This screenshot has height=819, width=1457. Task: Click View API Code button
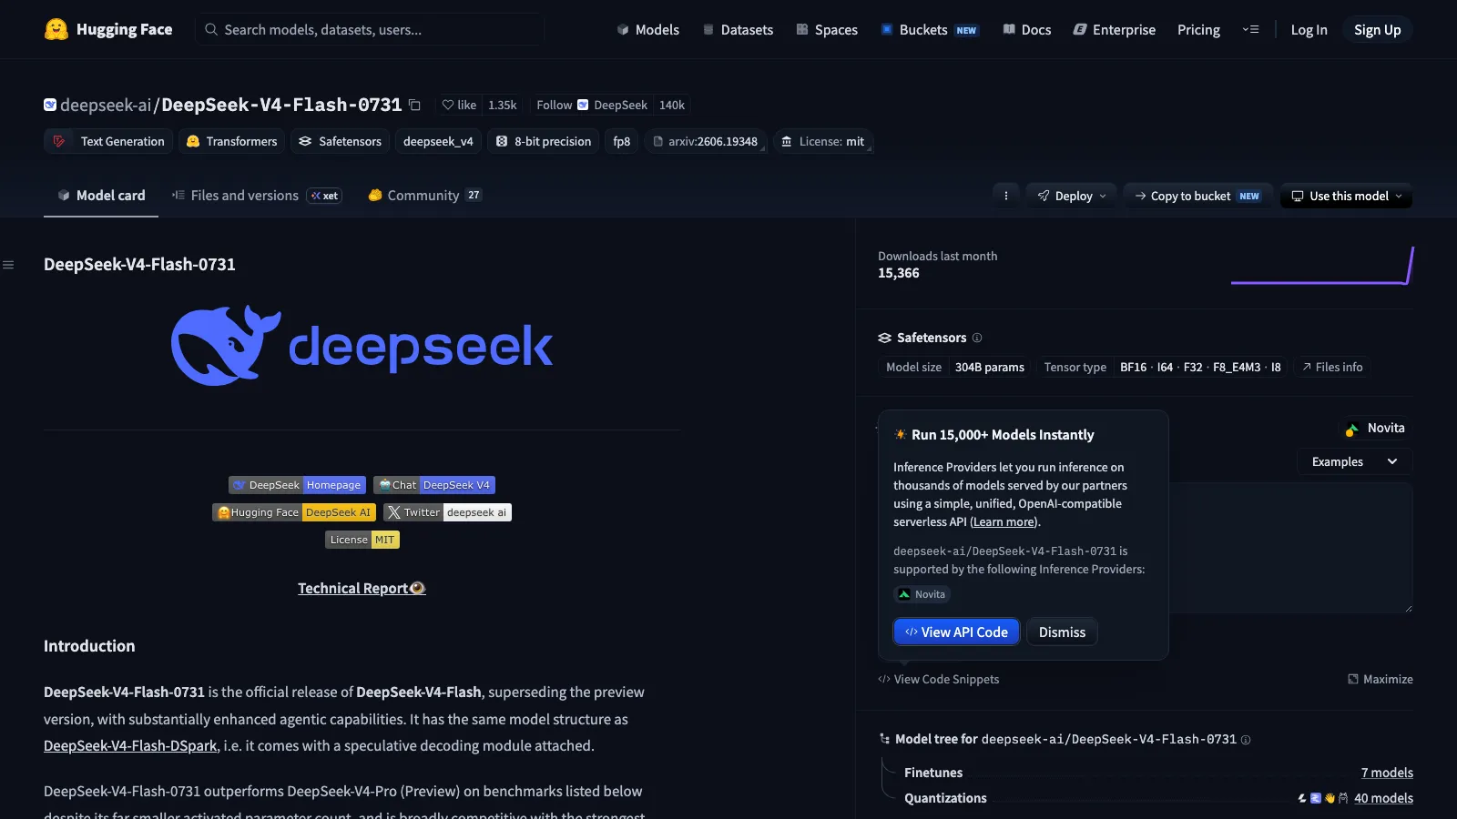(956, 632)
